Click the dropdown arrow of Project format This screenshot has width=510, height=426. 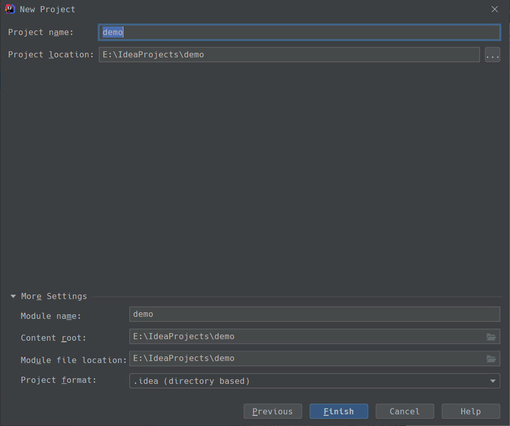tap(492, 381)
